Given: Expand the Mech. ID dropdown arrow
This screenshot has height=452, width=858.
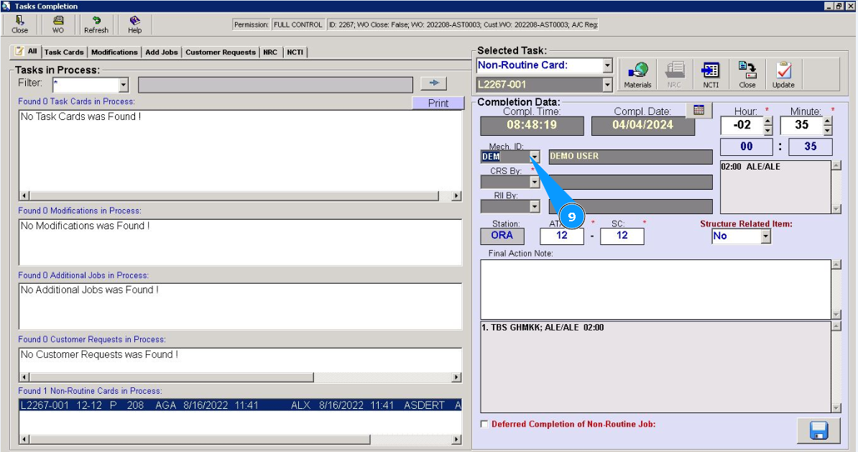Looking at the screenshot, I should coord(535,157).
